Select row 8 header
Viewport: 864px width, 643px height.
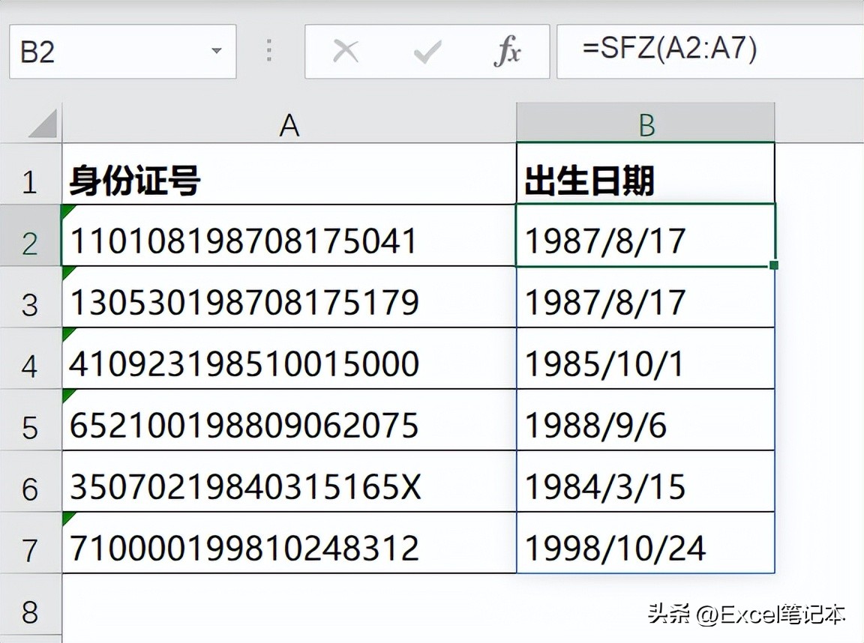(x=30, y=612)
